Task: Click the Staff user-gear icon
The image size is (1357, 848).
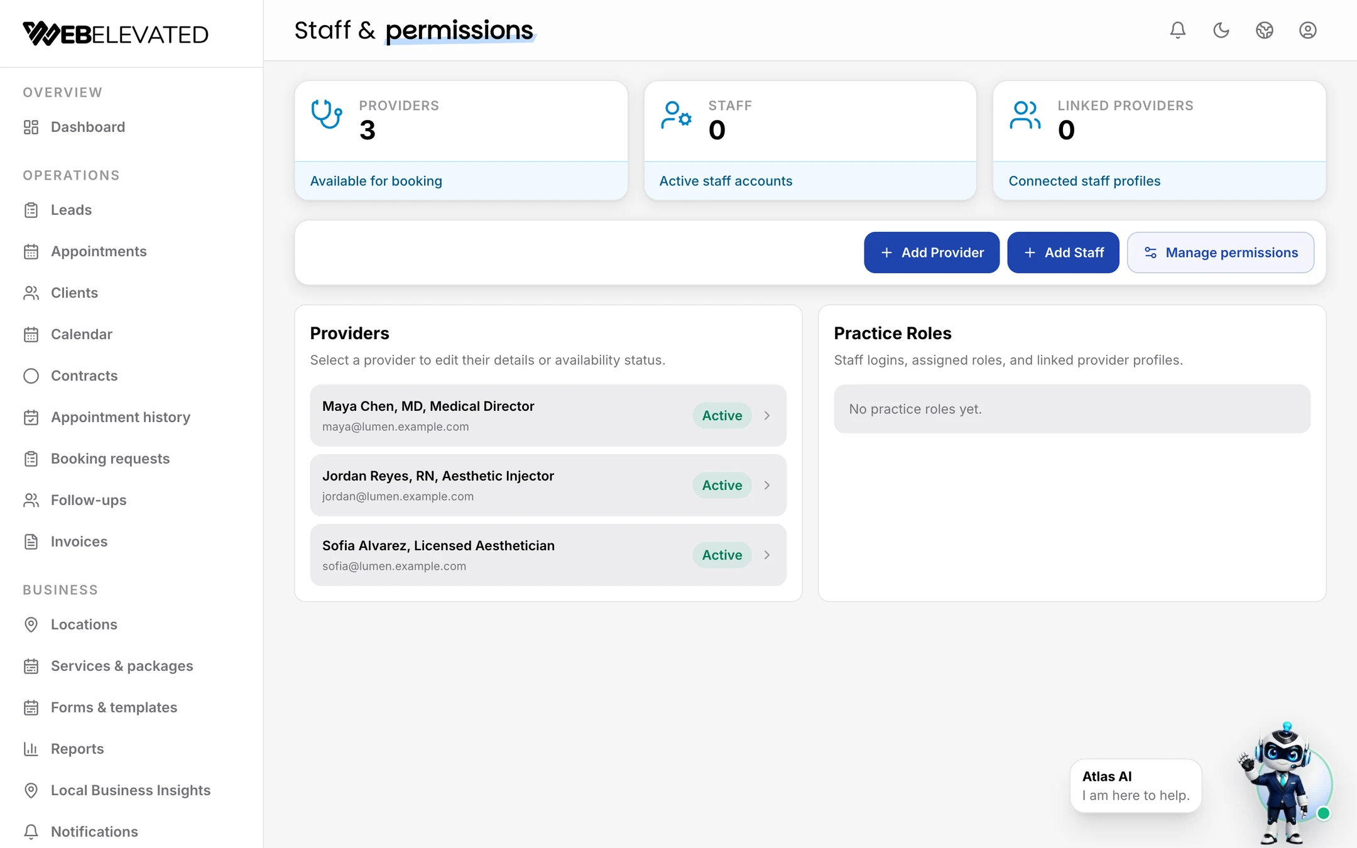Action: pos(676,115)
